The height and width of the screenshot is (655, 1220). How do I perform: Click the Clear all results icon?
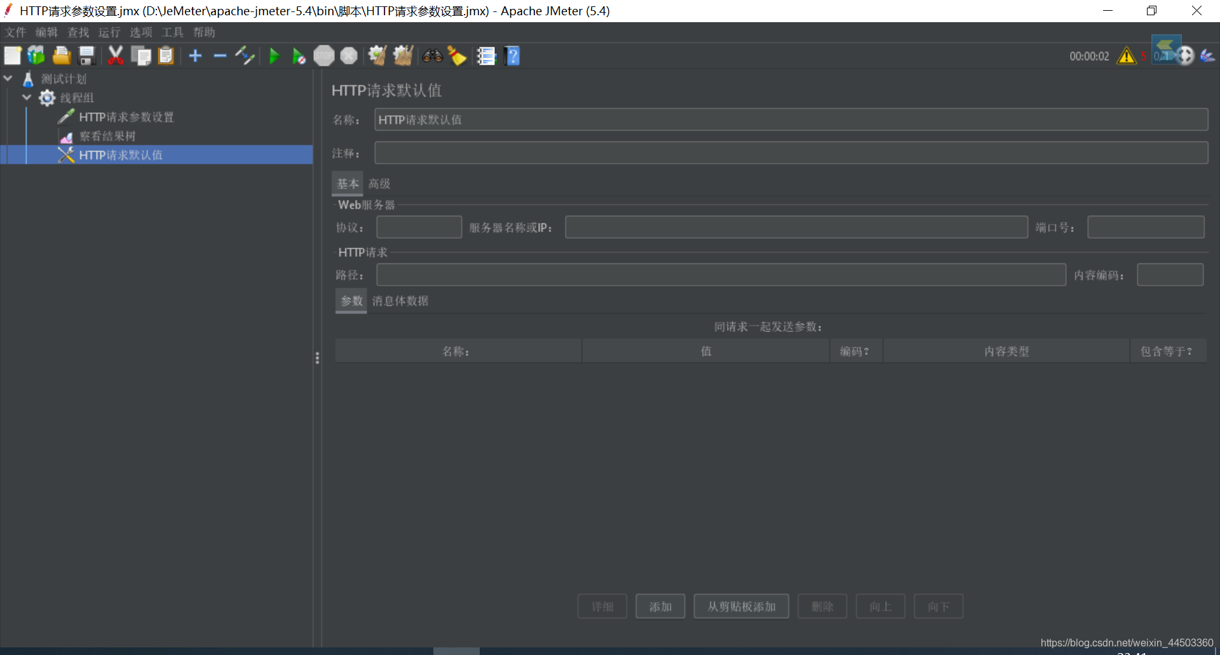coord(403,56)
